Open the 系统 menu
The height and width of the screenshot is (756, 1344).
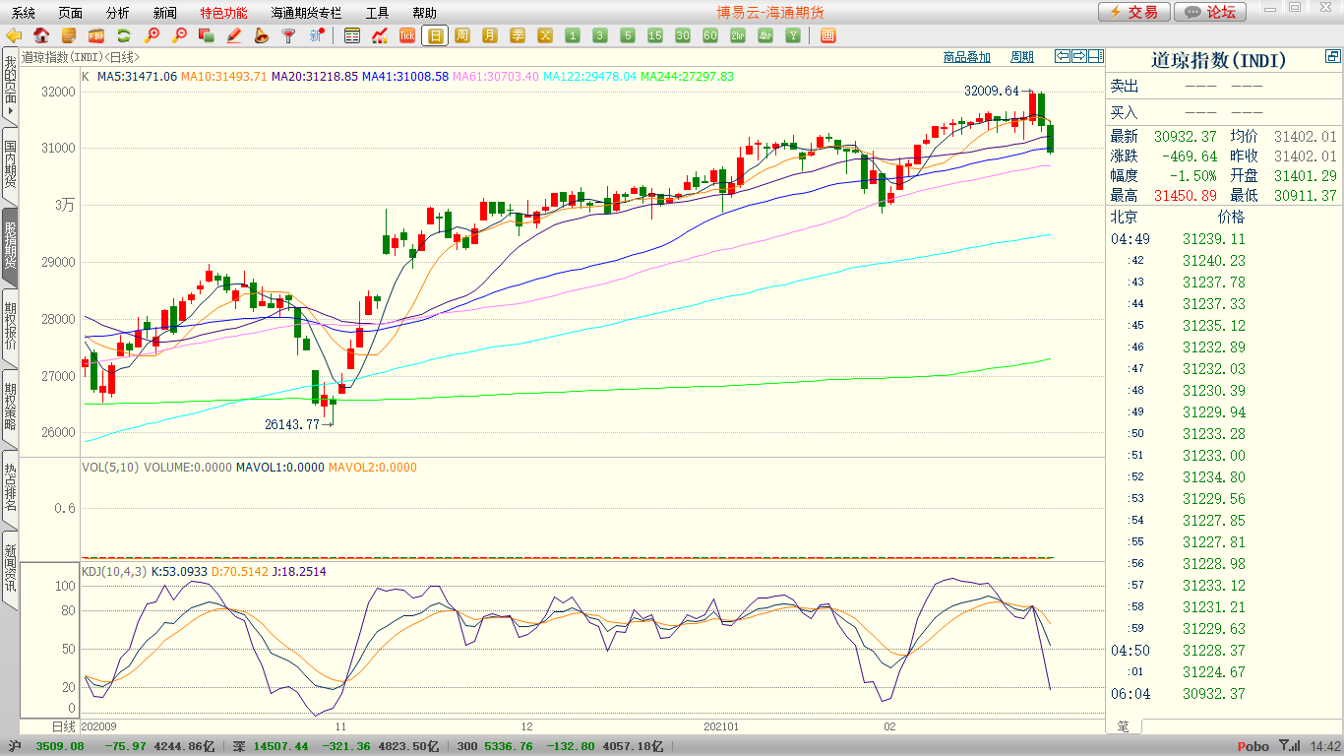point(24,13)
